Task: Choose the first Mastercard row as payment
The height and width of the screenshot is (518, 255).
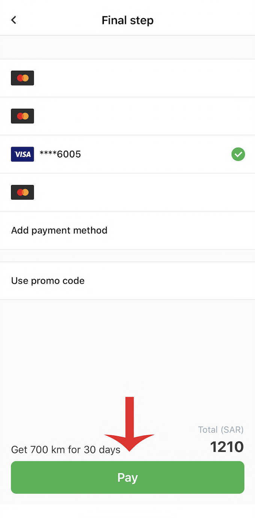Action: click(127, 78)
